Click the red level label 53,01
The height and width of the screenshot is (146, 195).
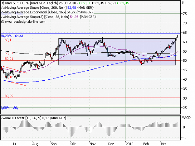(9, 53)
